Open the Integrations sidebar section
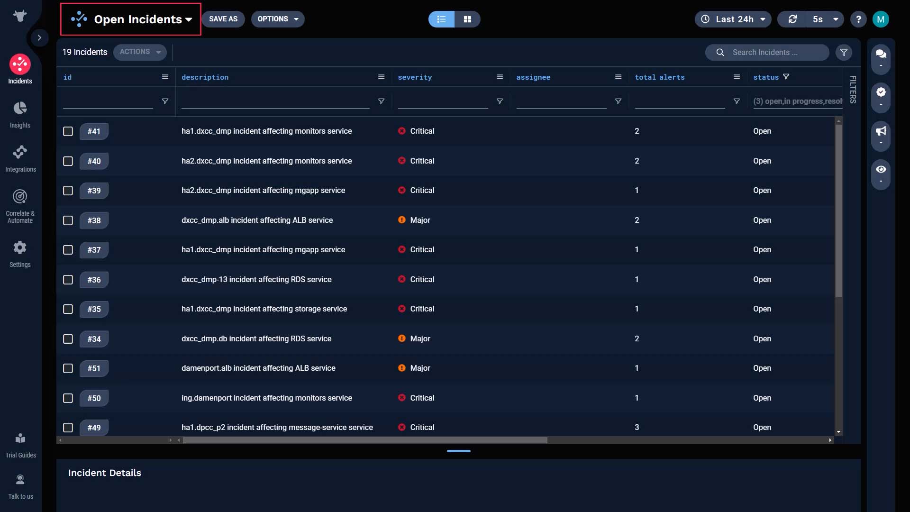Screen dimensions: 910x512 pyautogui.click(x=20, y=158)
